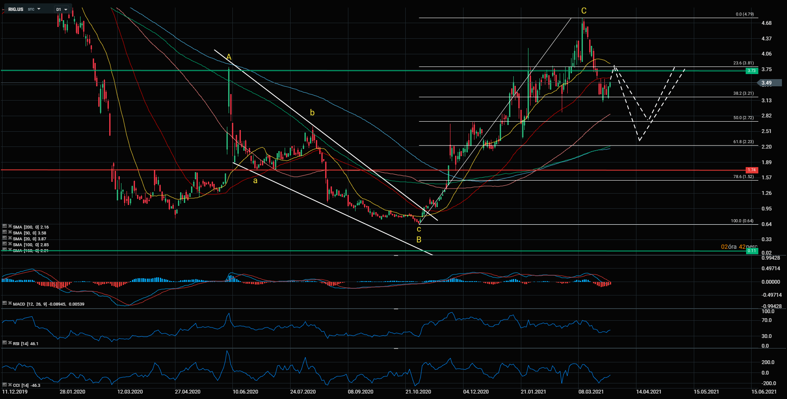The width and height of the screenshot is (787, 399).
Task: Click the 50.0 (2.72) Fibonacci level label
Action: 744,118
